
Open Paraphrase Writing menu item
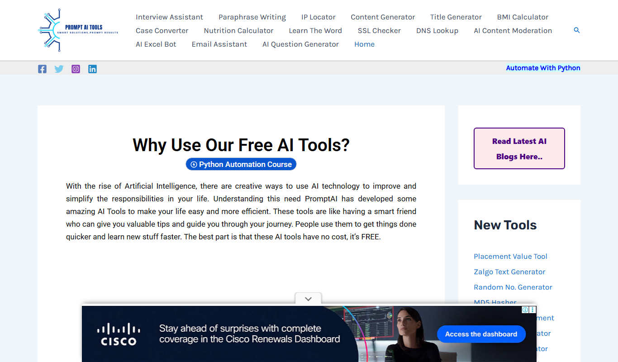[x=252, y=17]
